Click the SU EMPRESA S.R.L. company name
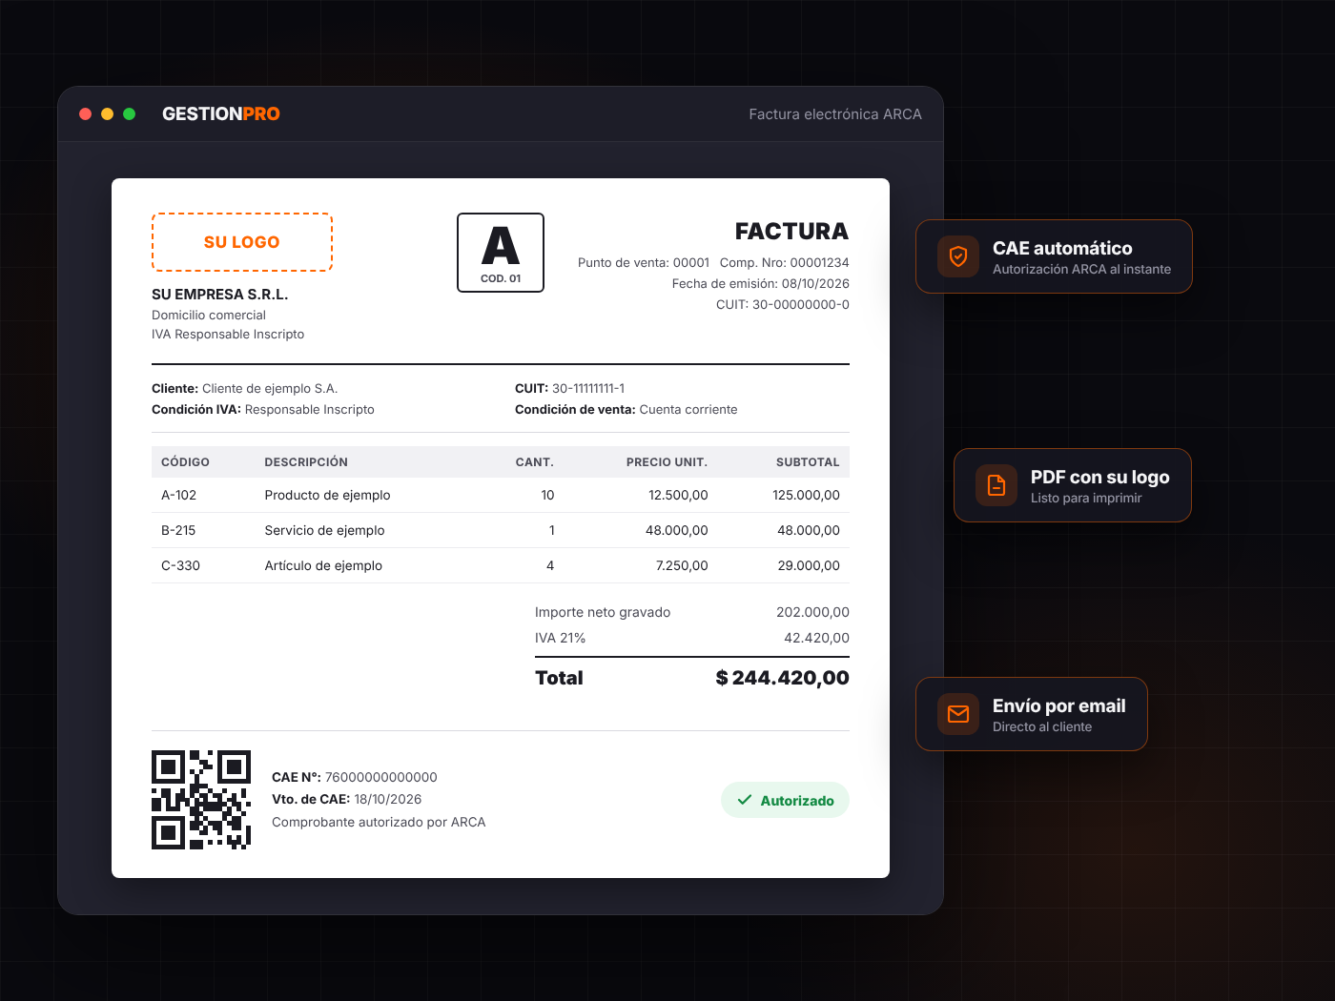This screenshot has height=1001, width=1335. 219,295
